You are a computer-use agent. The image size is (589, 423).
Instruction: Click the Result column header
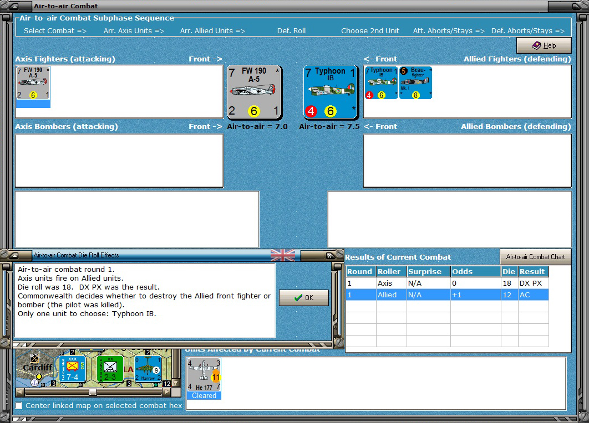534,271
